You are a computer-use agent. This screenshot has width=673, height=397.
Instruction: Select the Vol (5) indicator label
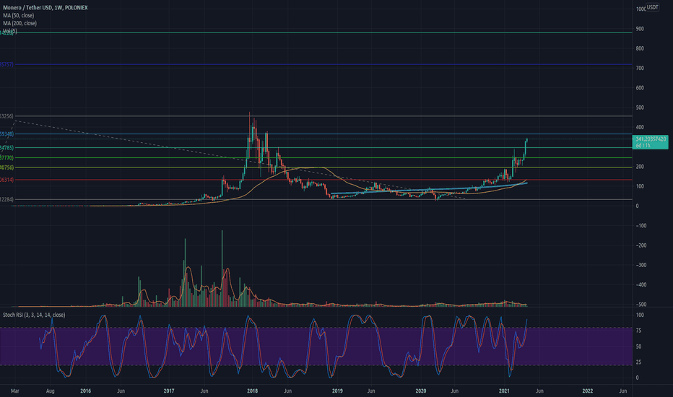[10, 31]
